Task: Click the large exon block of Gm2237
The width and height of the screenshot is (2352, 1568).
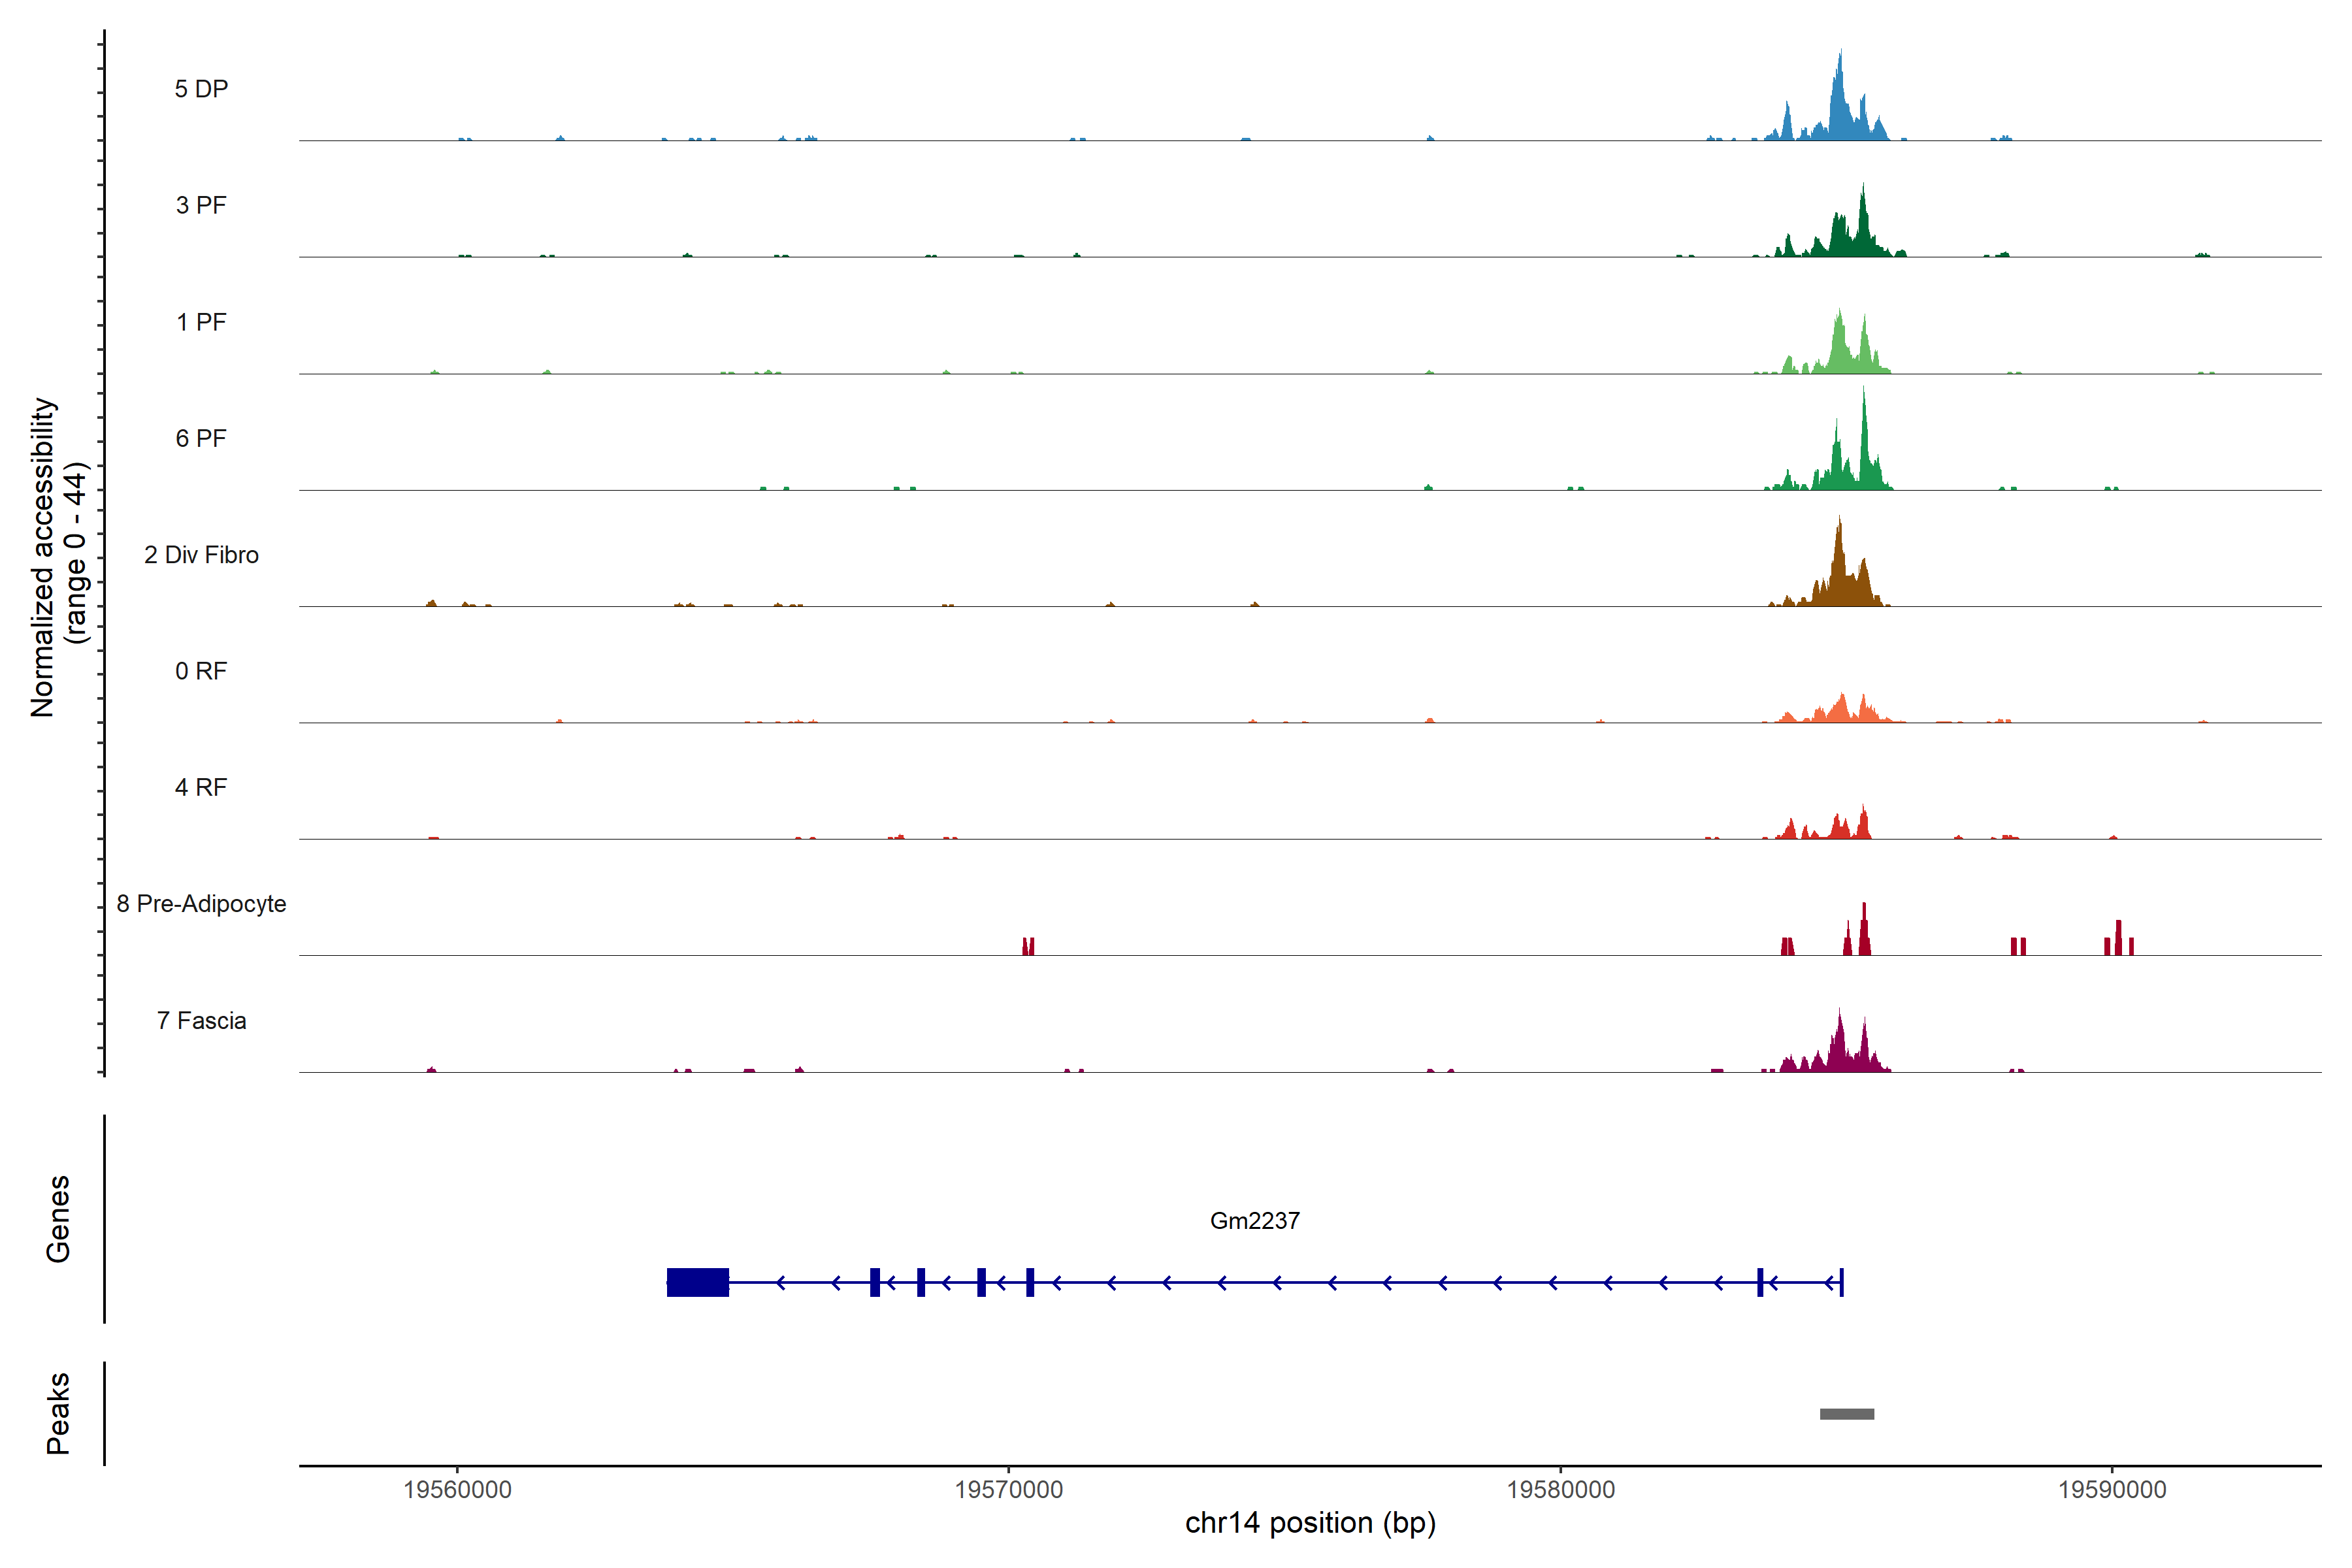Action: tap(697, 1282)
